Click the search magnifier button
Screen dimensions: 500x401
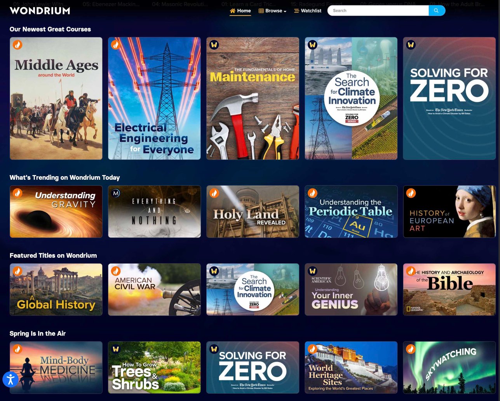coord(437,11)
